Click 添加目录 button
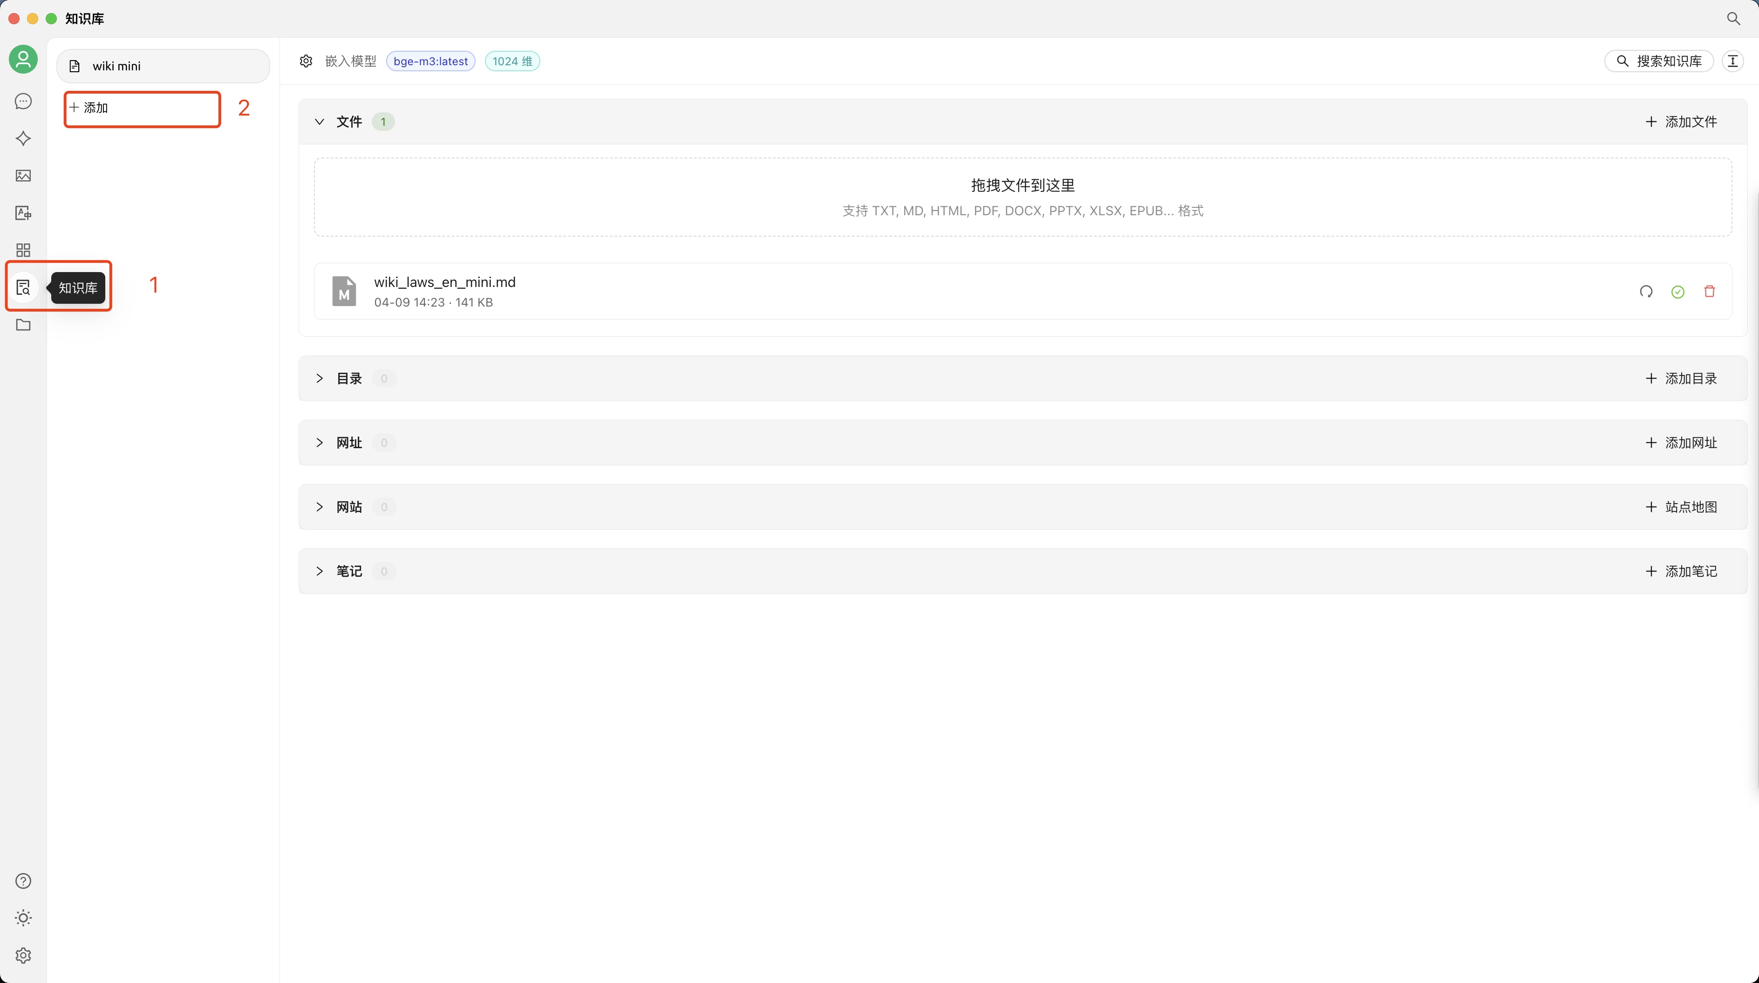 [1681, 378]
